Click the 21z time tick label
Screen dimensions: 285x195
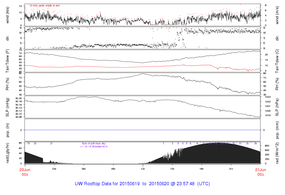pos(231,169)
